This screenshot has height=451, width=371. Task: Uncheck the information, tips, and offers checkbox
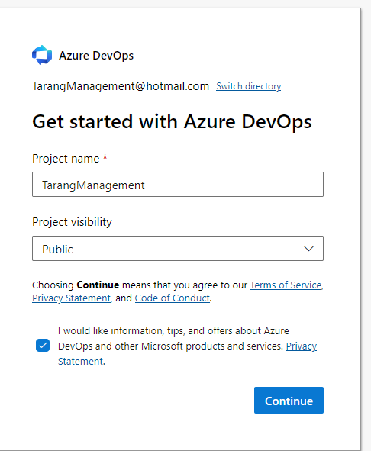43,346
